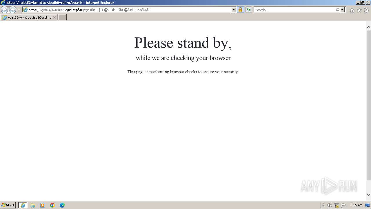Screen dimensions: 371x209
Task: Click the scrollbar down arrow
Action: tap(369, 195)
